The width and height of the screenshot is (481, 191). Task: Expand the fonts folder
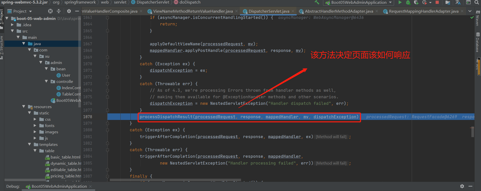pyautogui.click(x=35, y=125)
